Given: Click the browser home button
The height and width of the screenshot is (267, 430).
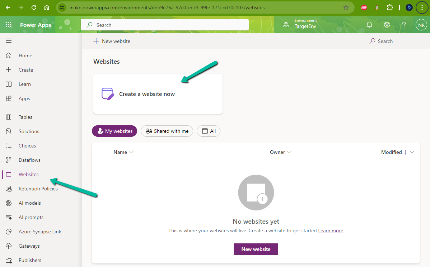Looking at the screenshot, I should pos(47,8).
